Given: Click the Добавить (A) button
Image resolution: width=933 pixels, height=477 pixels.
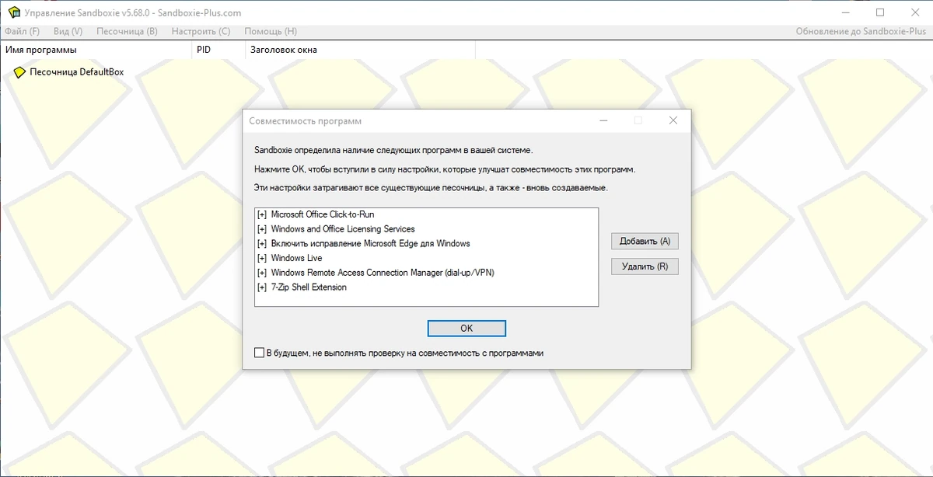Looking at the screenshot, I should (x=645, y=242).
